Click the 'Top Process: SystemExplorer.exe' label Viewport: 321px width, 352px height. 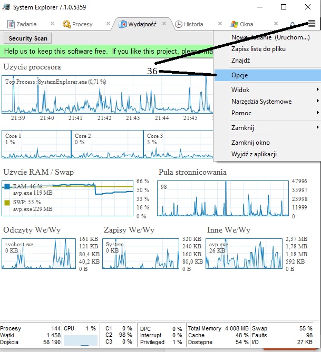pyautogui.click(x=55, y=82)
